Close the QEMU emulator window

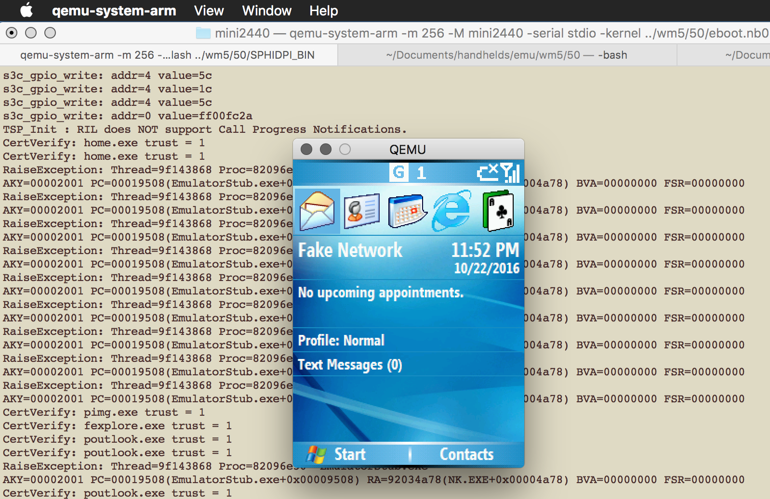point(306,149)
